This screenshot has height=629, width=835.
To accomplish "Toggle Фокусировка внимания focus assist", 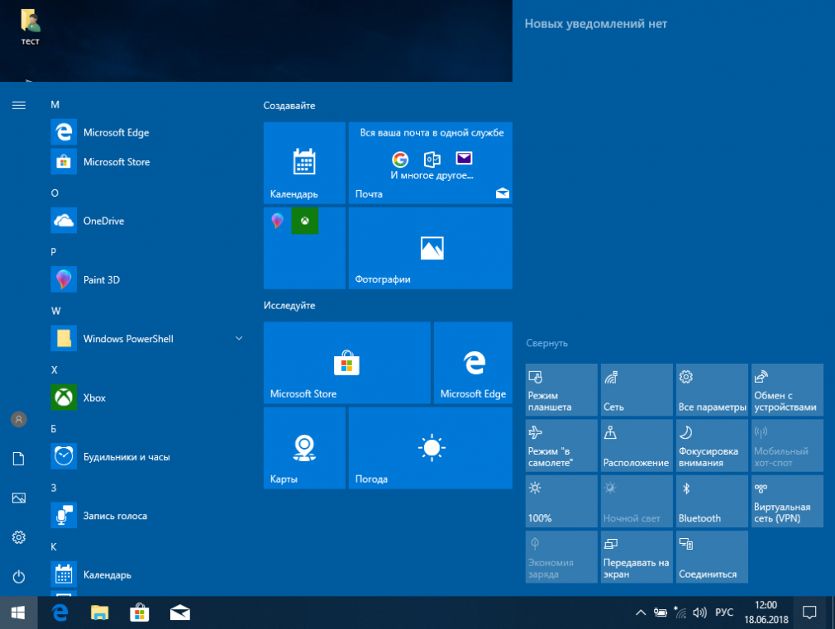I will 712,446.
